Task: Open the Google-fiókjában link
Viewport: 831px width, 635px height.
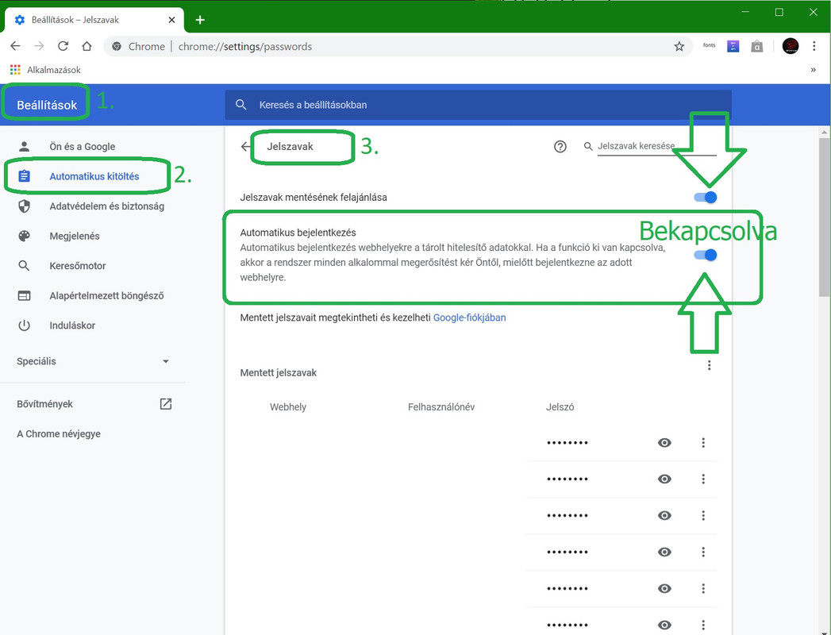Action: [x=470, y=317]
